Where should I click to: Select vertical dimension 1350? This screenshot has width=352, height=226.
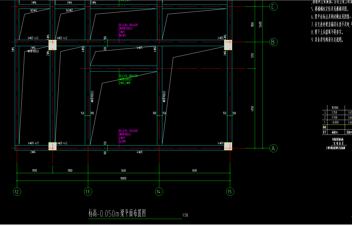[253, 55]
